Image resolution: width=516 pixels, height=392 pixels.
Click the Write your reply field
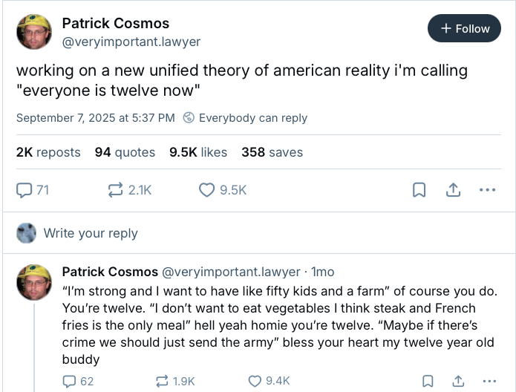(91, 233)
